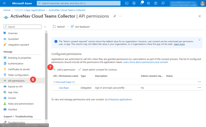Open Cloud Shell icon in top bar

[127, 3]
